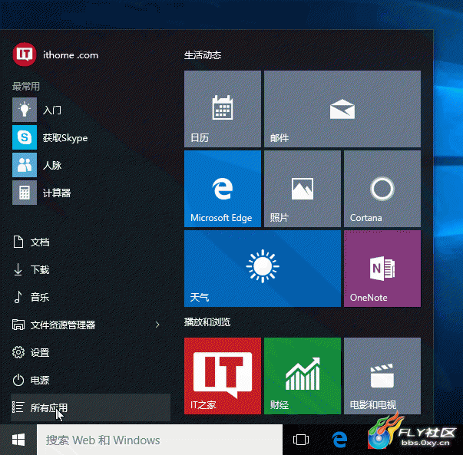Open the IT之家 tile

[223, 376]
